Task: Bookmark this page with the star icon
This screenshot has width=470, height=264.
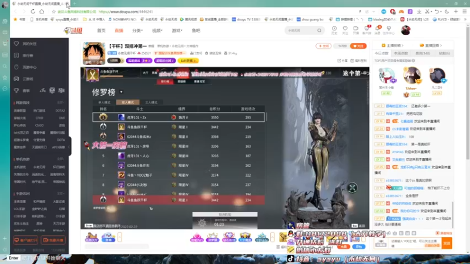Action: (53, 12)
